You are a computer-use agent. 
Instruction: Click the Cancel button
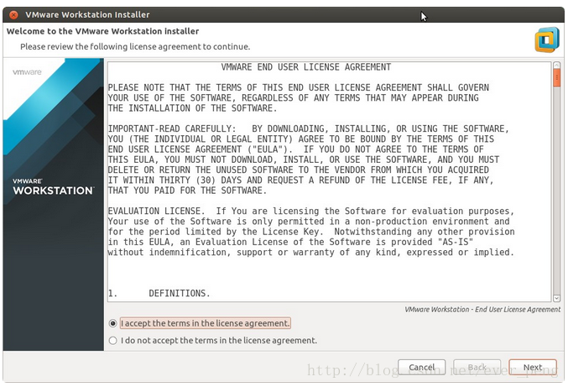click(x=422, y=367)
